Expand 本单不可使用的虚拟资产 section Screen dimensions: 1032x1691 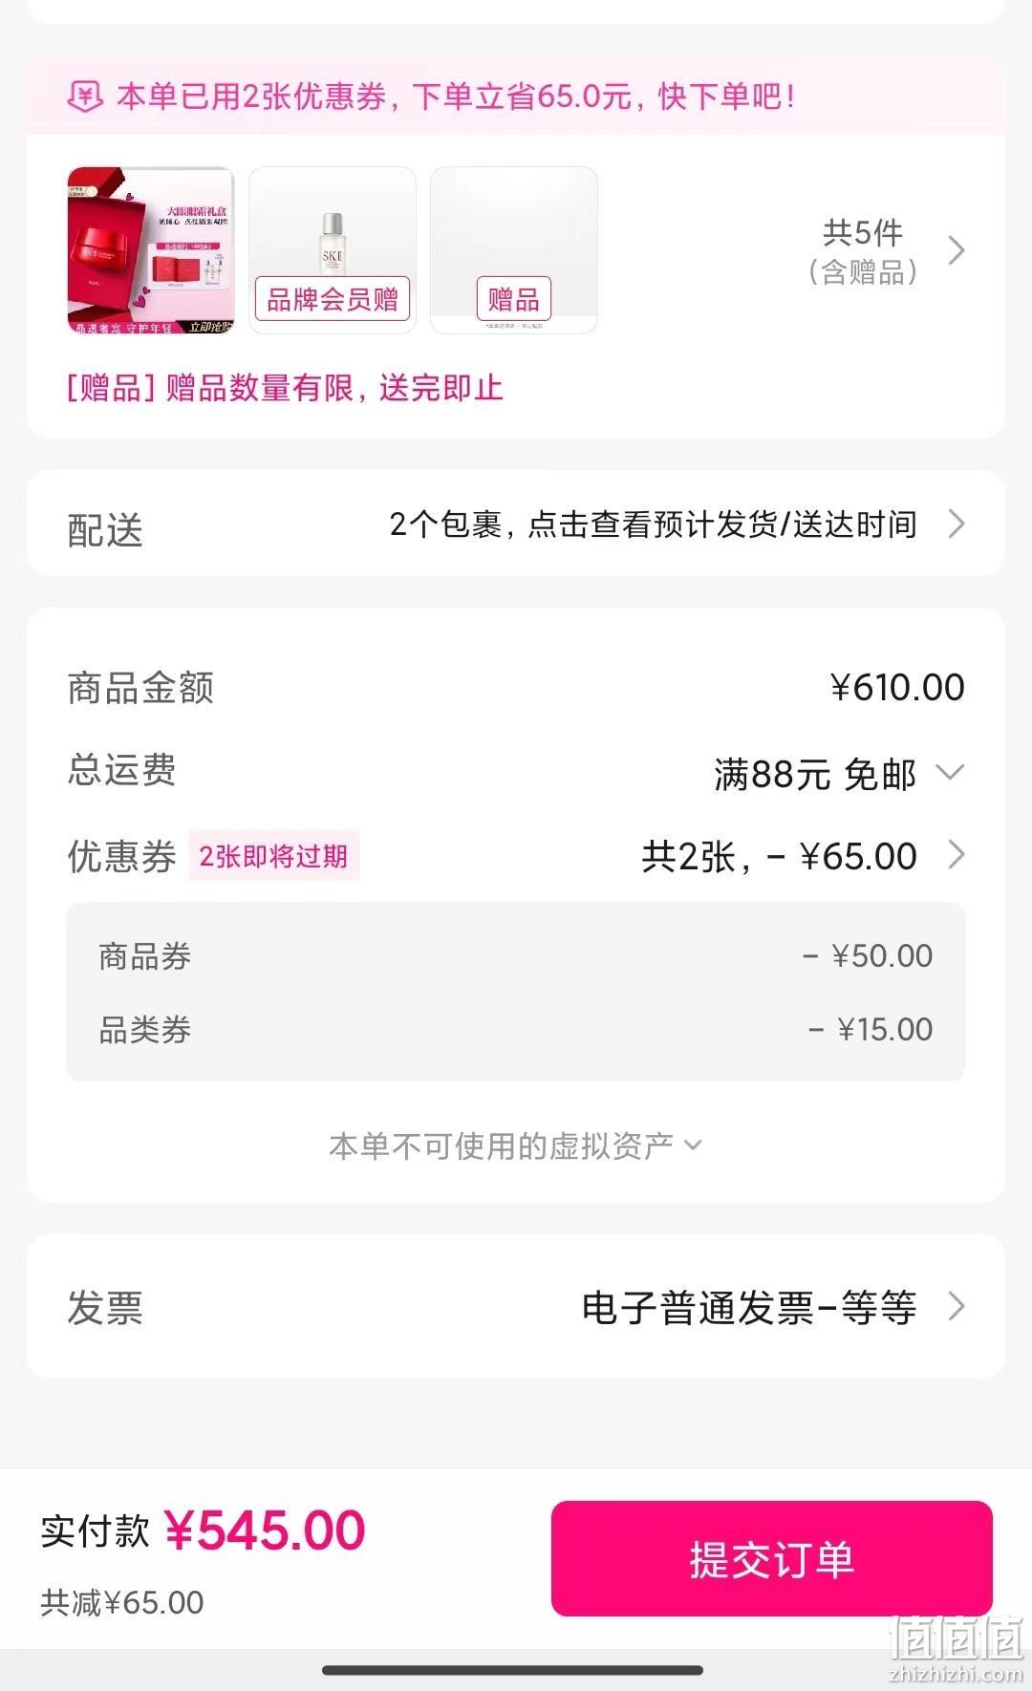tap(516, 1145)
